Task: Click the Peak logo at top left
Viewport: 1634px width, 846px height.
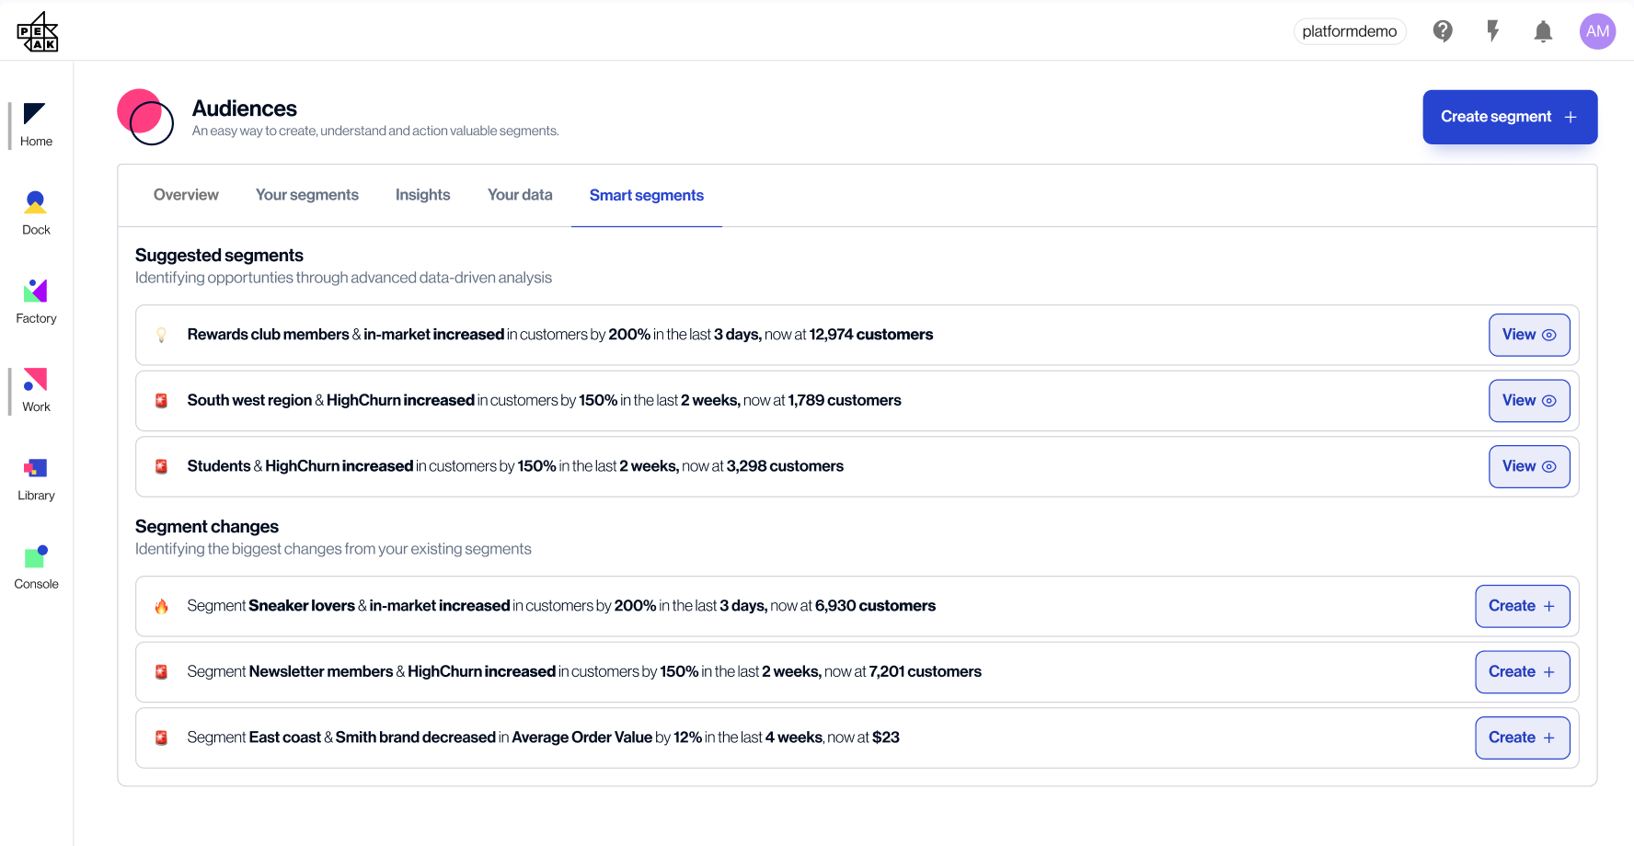Action: 37,31
